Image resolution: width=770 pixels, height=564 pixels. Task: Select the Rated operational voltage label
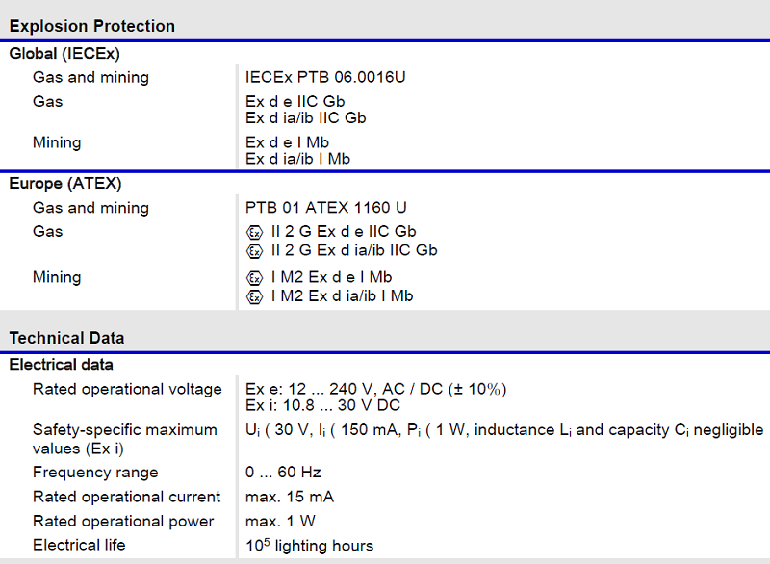127,389
